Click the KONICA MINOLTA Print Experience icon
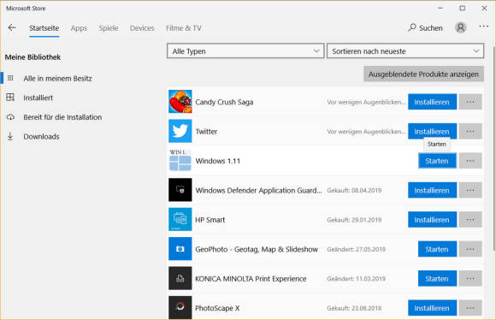This screenshot has height=320, width=496. point(180,278)
